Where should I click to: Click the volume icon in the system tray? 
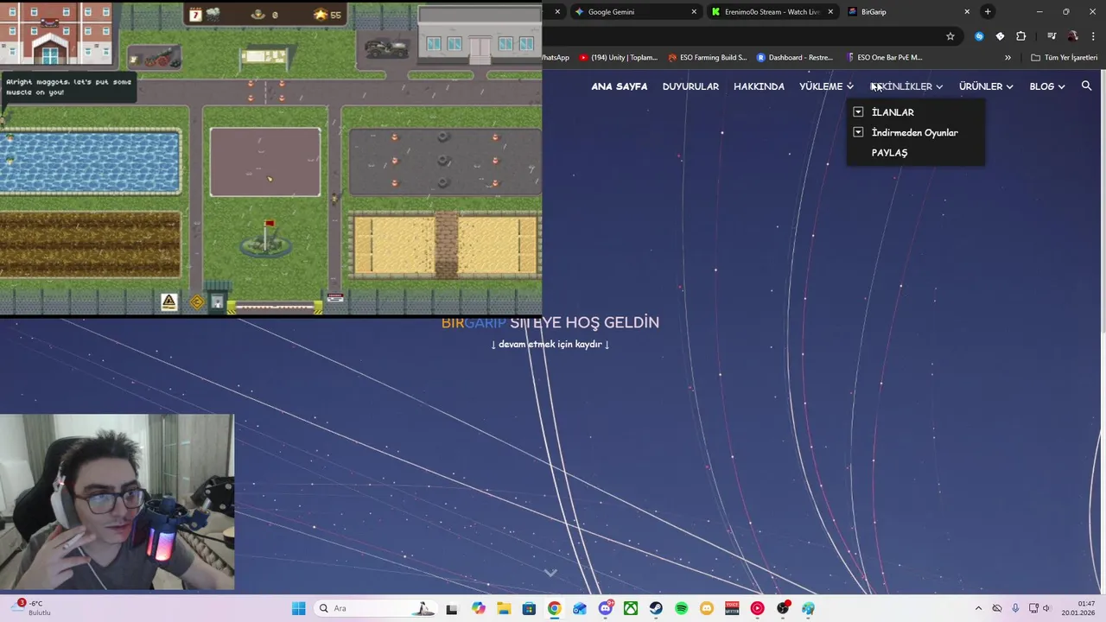(x=1046, y=608)
